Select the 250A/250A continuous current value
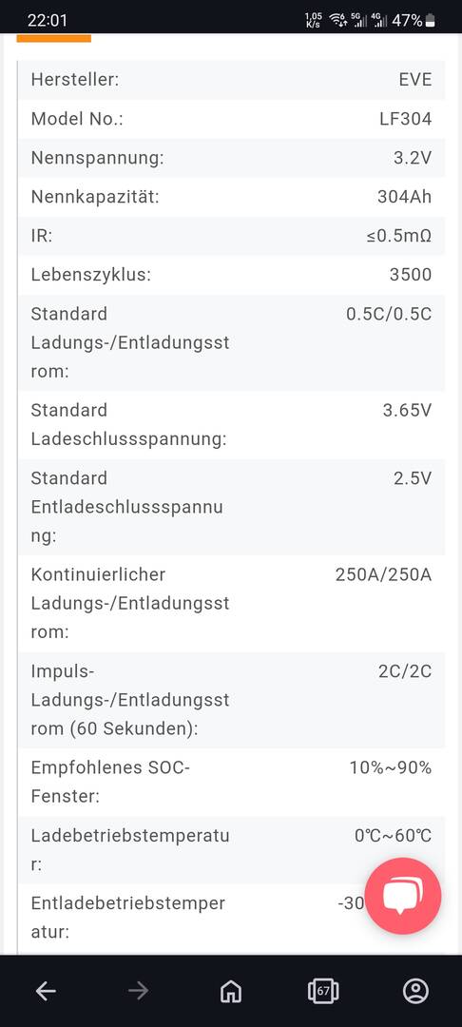Image resolution: width=462 pixels, height=1027 pixels. pyautogui.click(x=383, y=574)
